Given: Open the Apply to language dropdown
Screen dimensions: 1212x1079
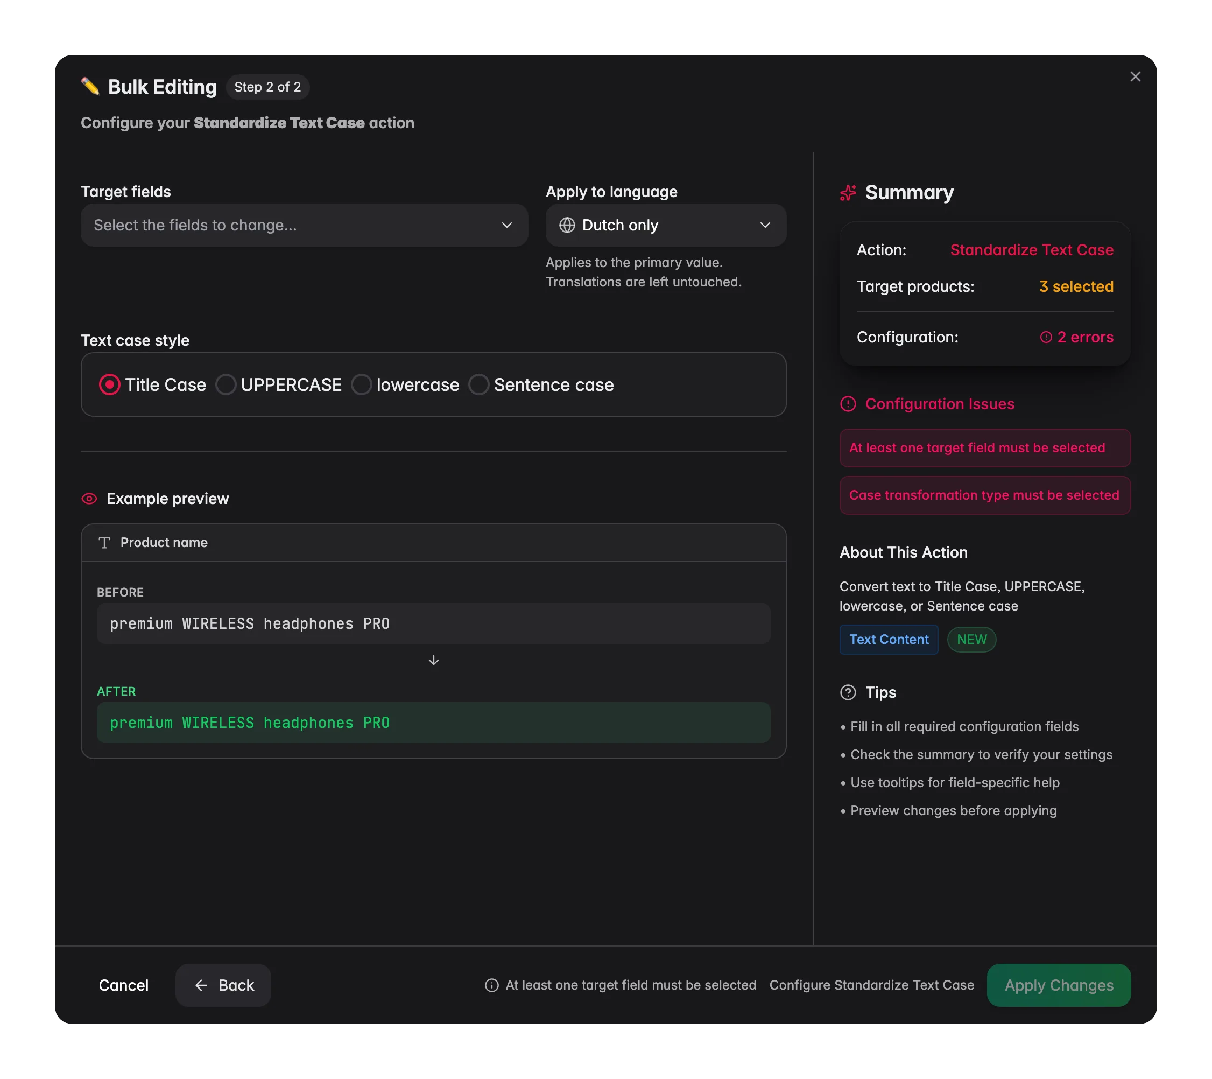Looking at the screenshot, I should (666, 226).
